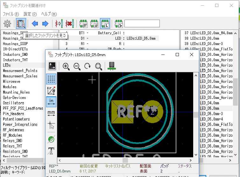Select footprint LED_D5.0mm-3

pyautogui.click(x=211, y=114)
